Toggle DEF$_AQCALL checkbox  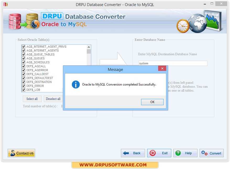pos(23,66)
